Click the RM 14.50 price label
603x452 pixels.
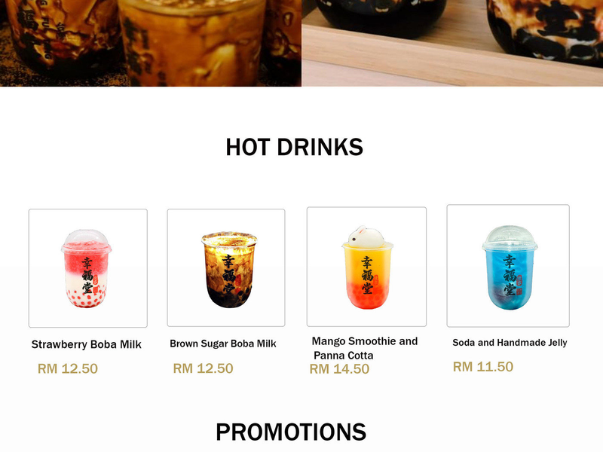[340, 369]
